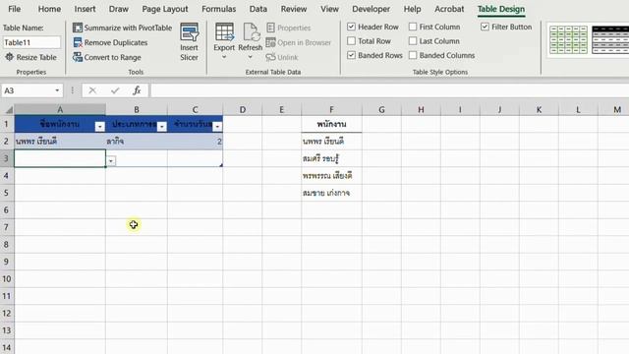Expand the Name Box dropdown arrow
The width and height of the screenshot is (629, 354).
57,90
